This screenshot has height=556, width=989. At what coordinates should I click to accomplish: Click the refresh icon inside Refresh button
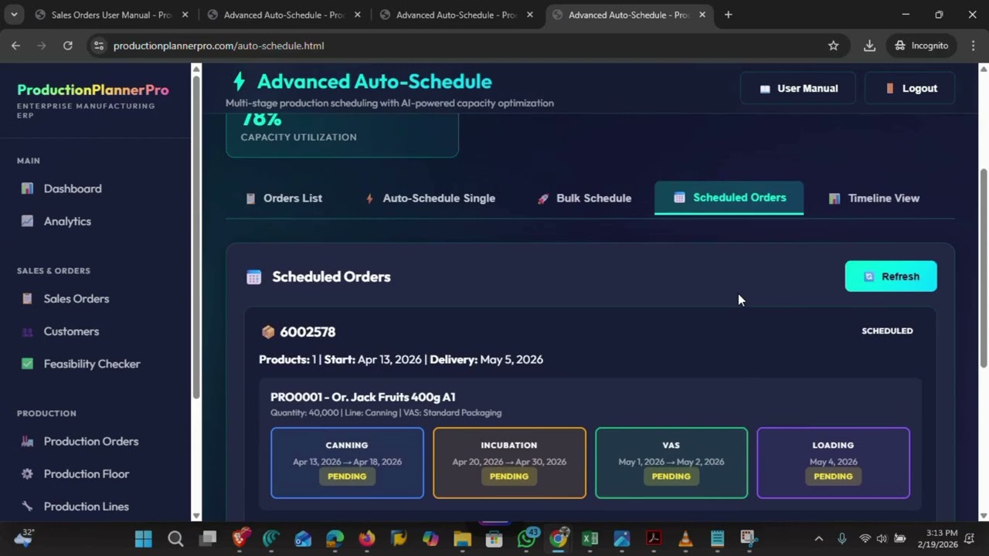click(869, 276)
